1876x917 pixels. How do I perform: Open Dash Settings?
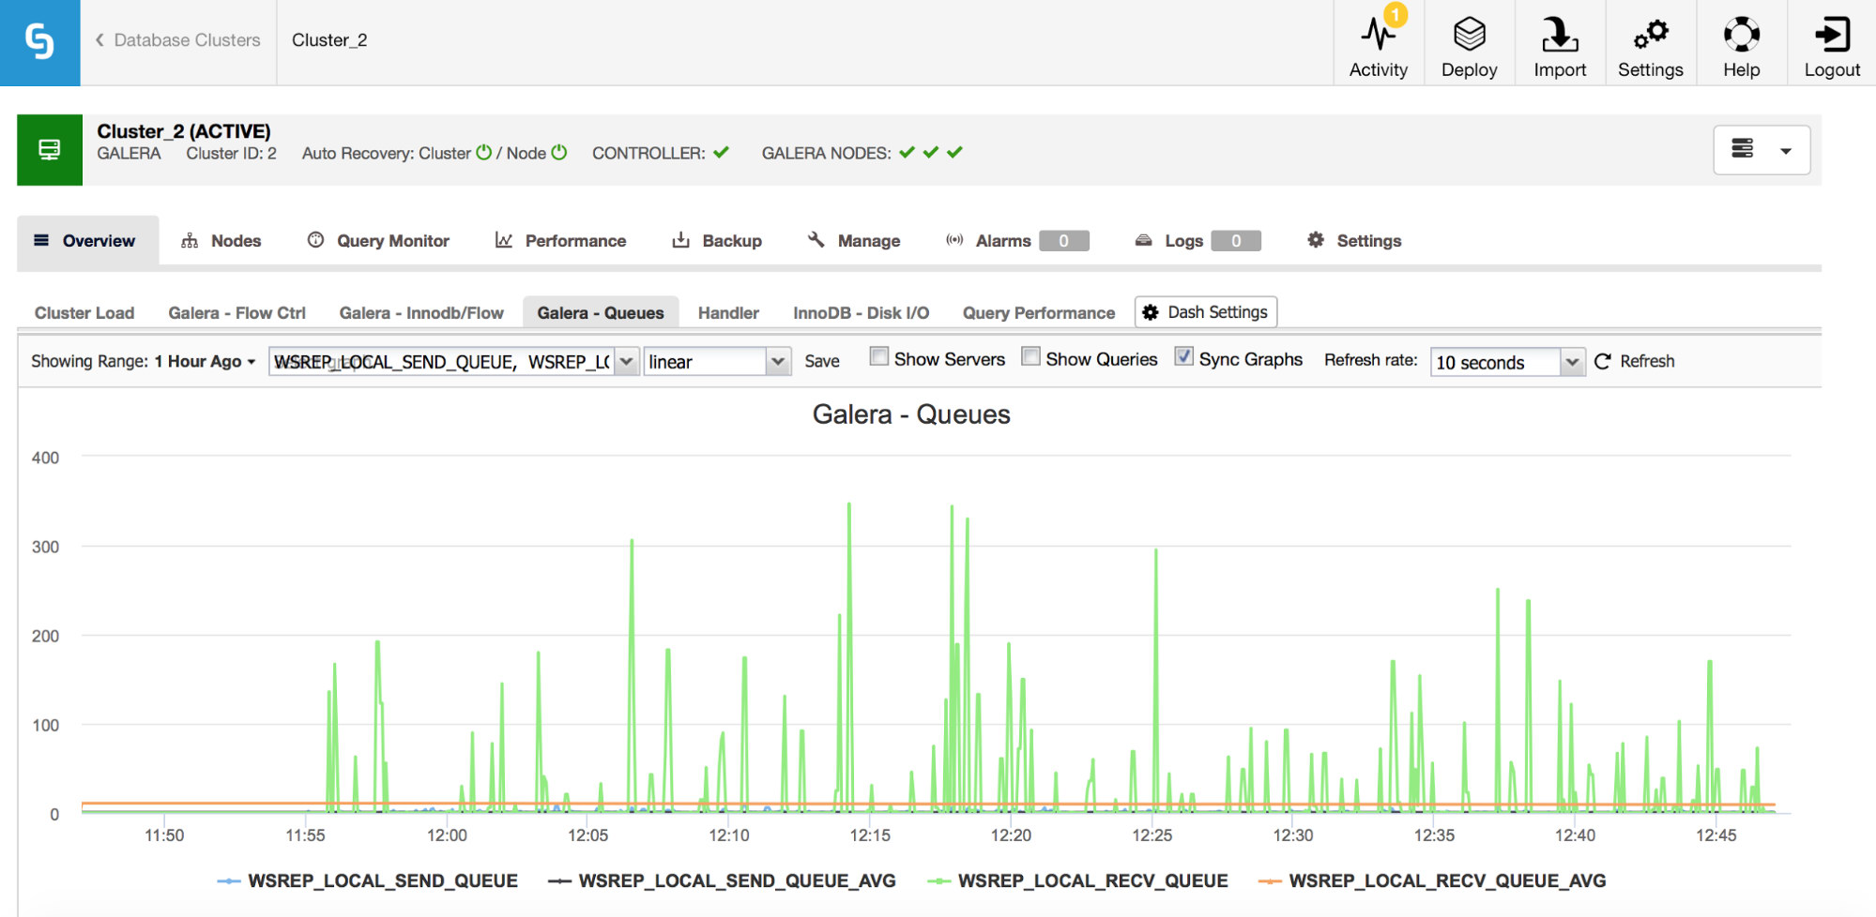tap(1206, 312)
